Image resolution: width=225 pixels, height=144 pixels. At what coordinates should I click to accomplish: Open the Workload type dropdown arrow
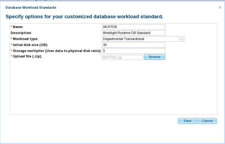[182, 39]
